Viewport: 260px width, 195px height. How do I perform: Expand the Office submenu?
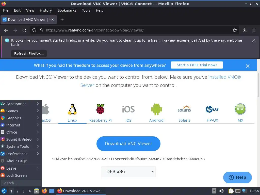pos(21,132)
